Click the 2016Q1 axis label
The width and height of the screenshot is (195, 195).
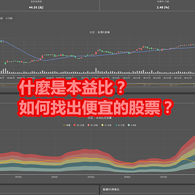click(x=127, y=177)
